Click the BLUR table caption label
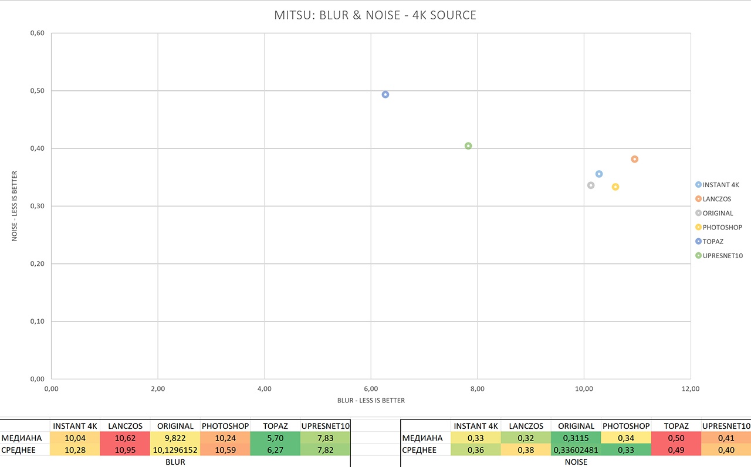The height and width of the screenshot is (467, 751). [175, 462]
